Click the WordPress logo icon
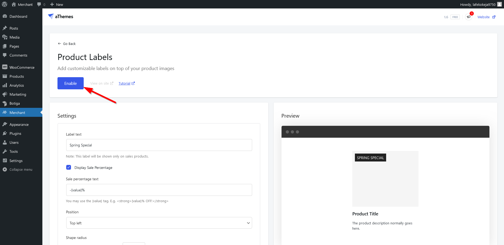The height and width of the screenshot is (245, 504). (5, 4)
